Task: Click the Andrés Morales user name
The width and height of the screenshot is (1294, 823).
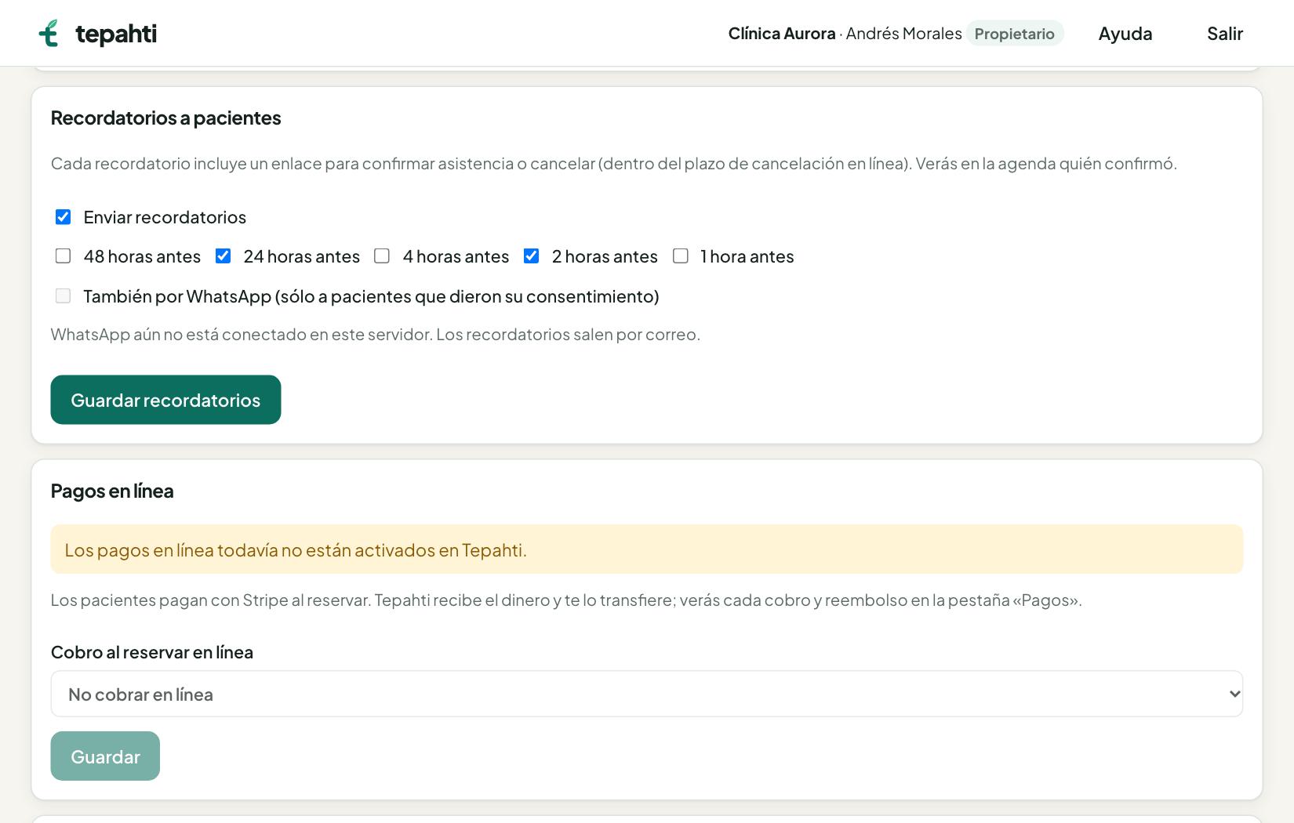Action: click(x=903, y=33)
